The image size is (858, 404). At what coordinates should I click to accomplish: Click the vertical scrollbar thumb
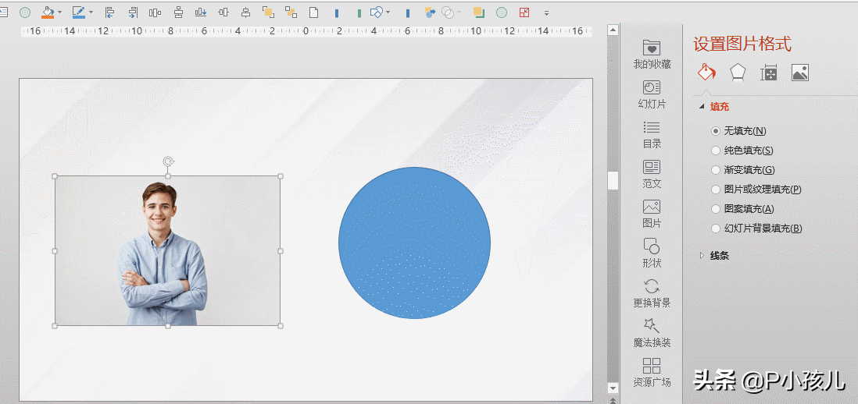[613, 180]
